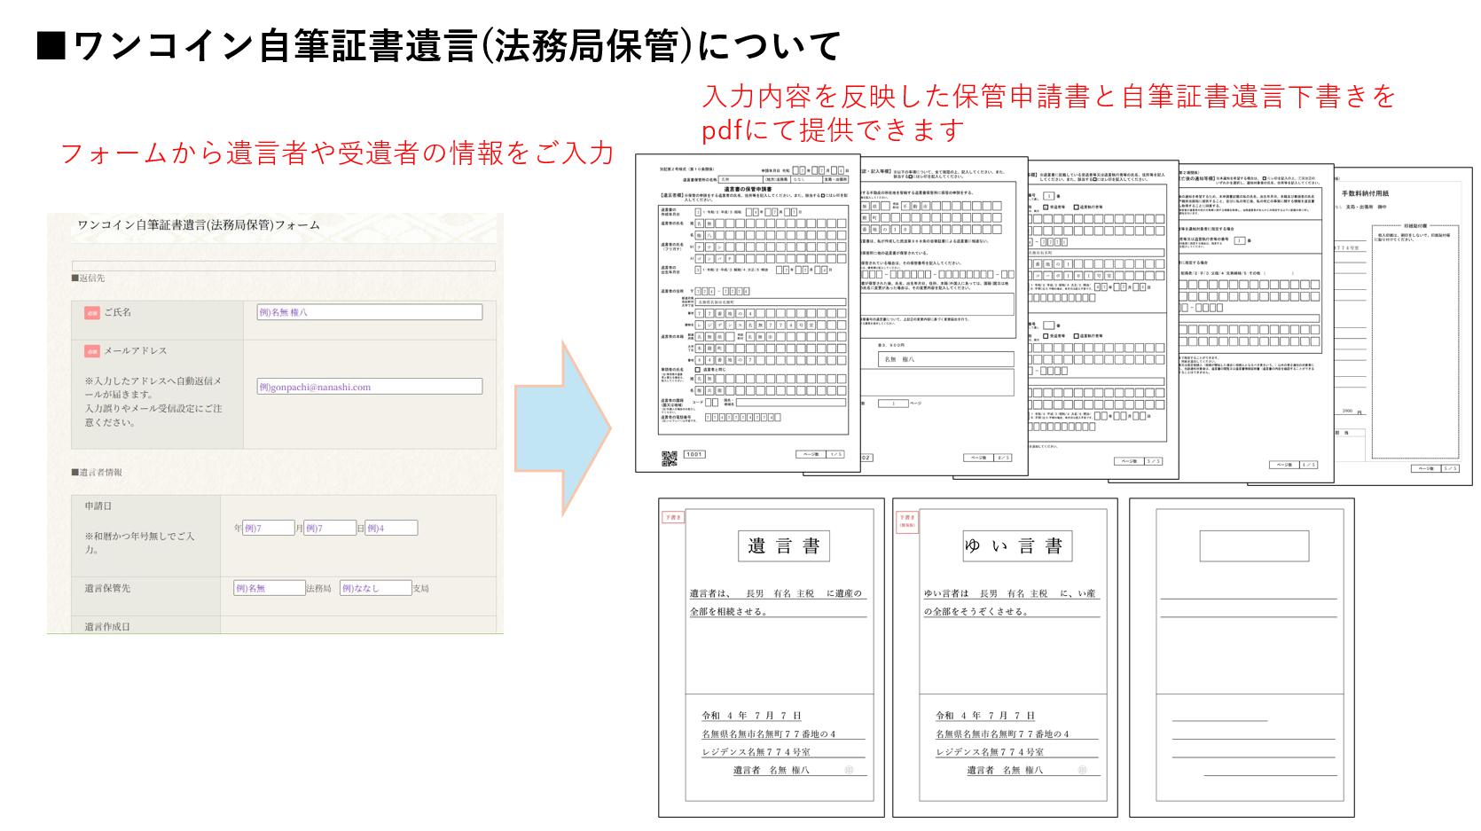1481x831 pixels.
Task: Click the ワンコイン自筆証書遺言(法務局保管)フォーム heading
Action: point(199,225)
